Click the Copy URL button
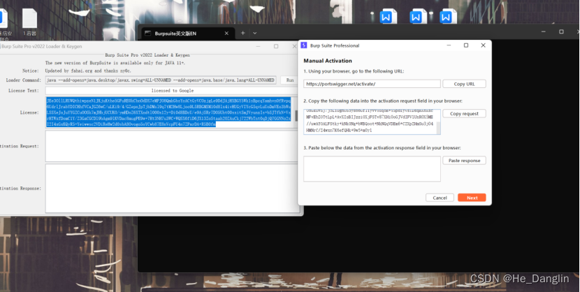580x292 pixels. [464, 84]
